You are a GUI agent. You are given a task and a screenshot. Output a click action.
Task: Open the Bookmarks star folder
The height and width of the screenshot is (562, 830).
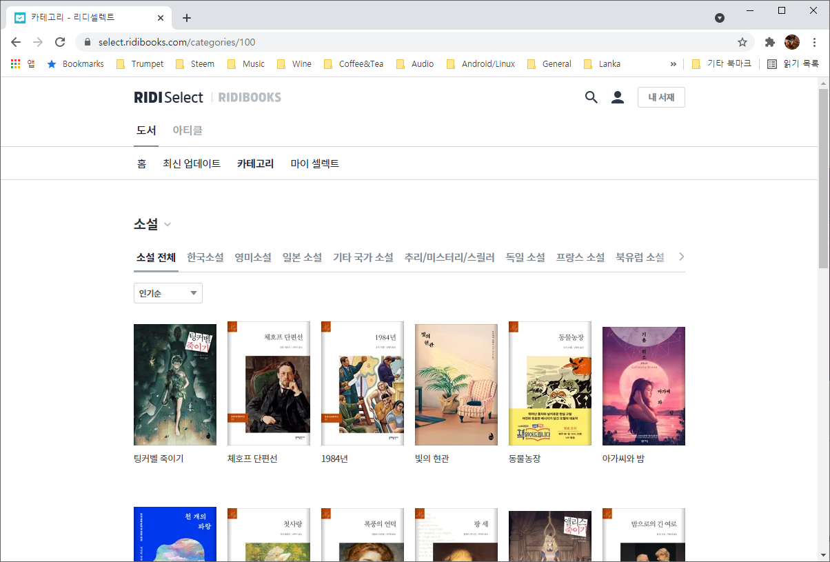[x=75, y=64]
